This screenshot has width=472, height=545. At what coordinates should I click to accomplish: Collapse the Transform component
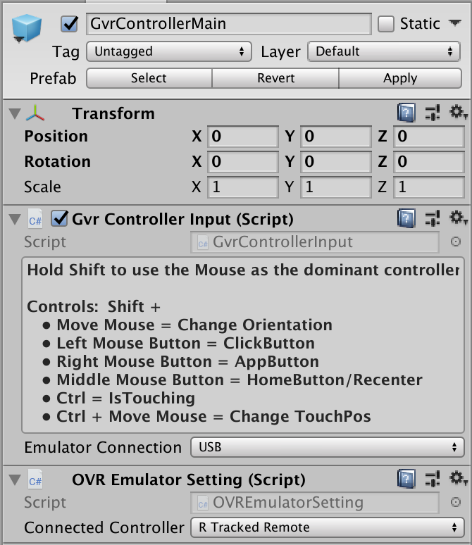point(14,113)
